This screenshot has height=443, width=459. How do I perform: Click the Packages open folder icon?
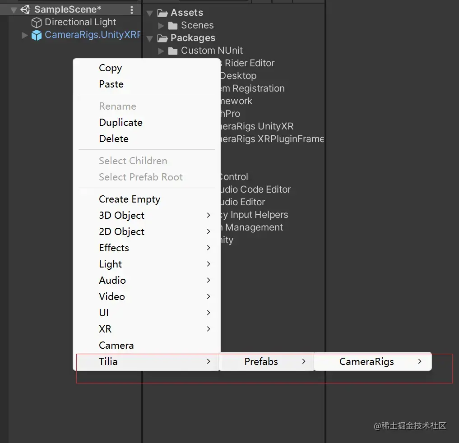[x=162, y=38]
